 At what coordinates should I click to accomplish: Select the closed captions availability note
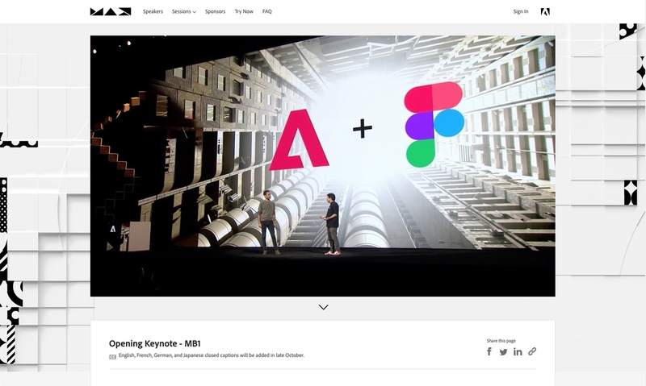[x=212, y=355]
